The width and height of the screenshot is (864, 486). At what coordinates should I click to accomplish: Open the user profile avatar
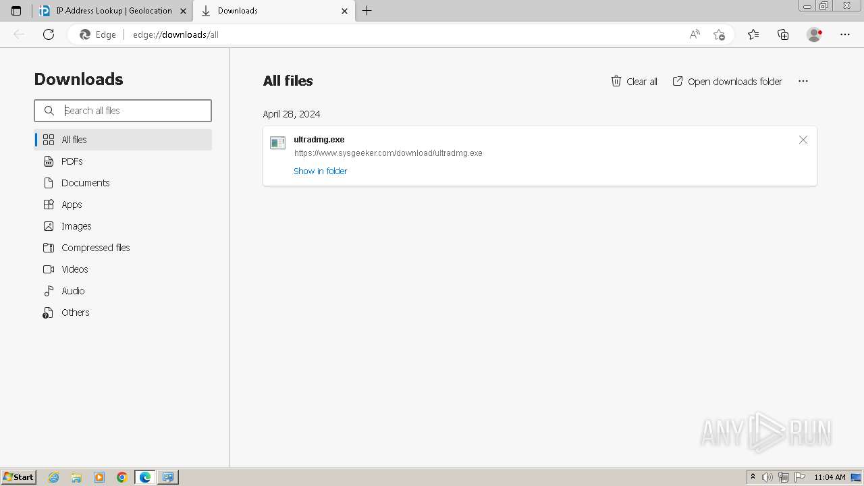814,34
